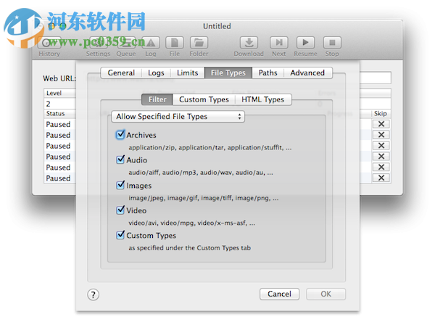Click the Status column header
Viewport: 435px width, 317px height.
pos(59,114)
